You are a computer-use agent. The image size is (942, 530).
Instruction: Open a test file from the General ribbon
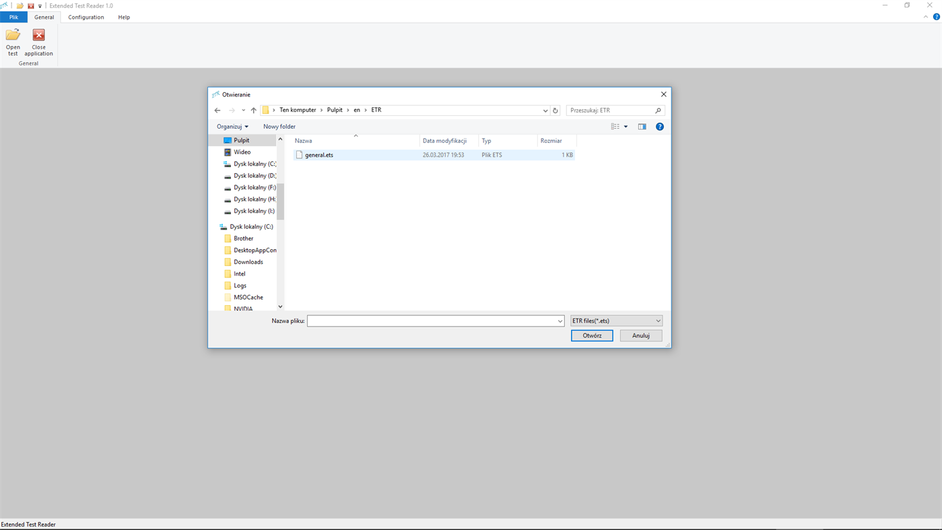pyautogui.click(x=12, y=42)
